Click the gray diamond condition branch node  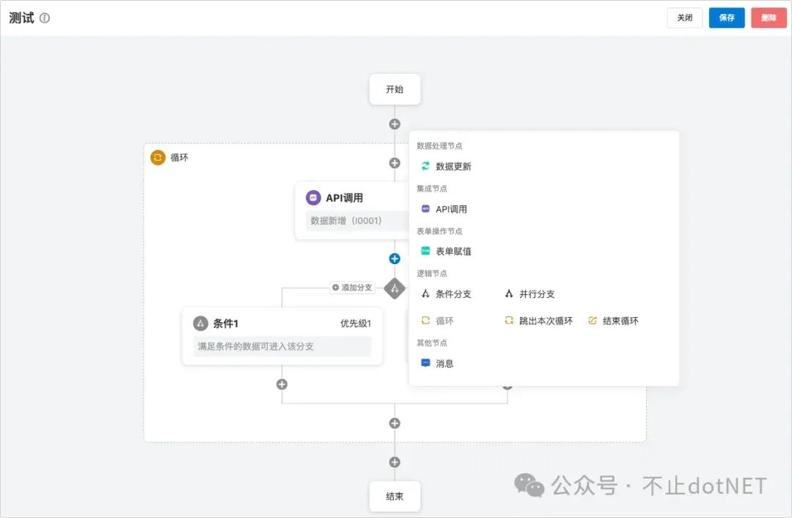click(395, 288)
